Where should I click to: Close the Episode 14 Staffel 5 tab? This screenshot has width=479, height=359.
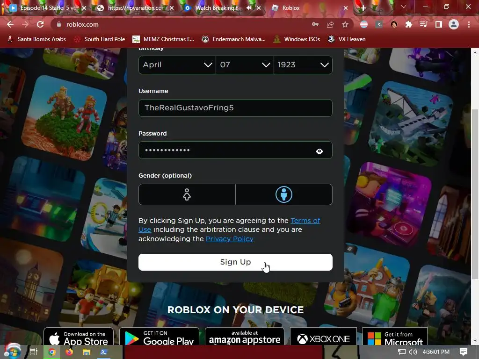(x=84, y=8)
